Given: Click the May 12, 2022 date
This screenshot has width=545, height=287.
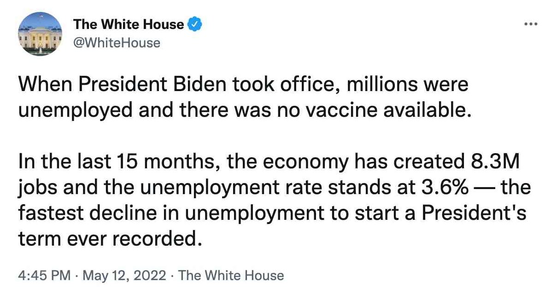Looking at the screenshot, I should [x=124, y=276].
